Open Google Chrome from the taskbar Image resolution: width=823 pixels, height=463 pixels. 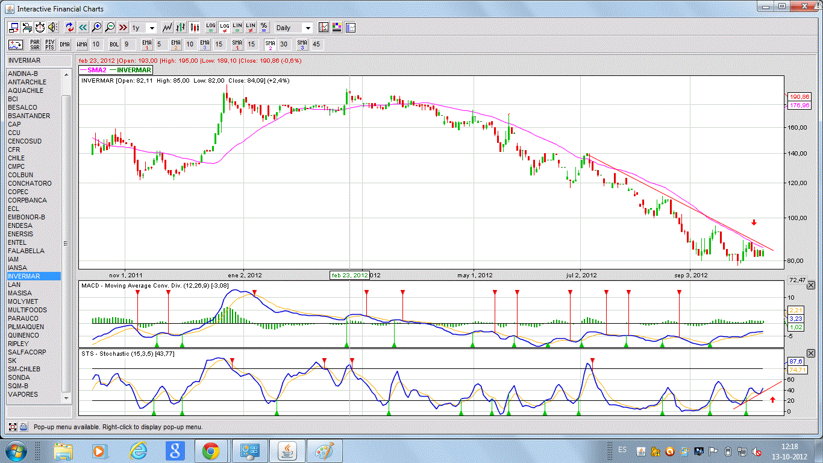[210, 450]
